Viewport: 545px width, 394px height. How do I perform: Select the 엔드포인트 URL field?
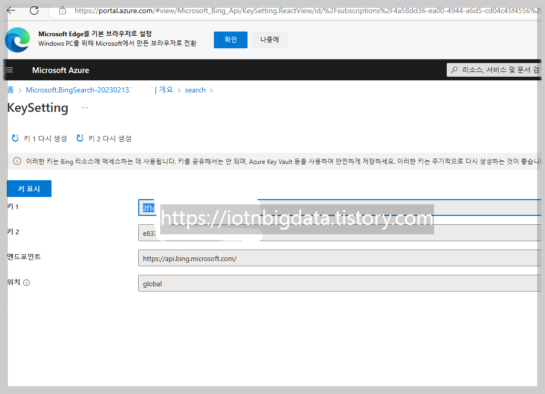pos(340,258)
